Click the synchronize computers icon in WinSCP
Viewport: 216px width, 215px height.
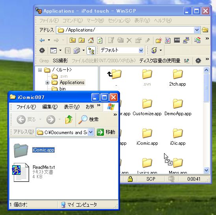(186, 40)
